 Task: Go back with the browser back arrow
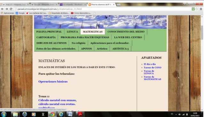click(x=2, y=9)
